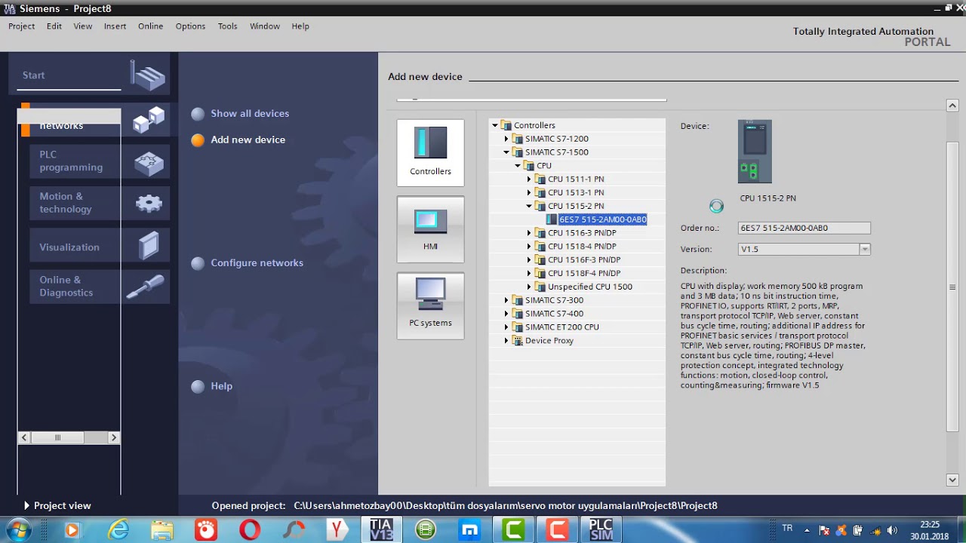Open the Window menu
Viewport: 966px width, 543px height.
coord(265,26)
